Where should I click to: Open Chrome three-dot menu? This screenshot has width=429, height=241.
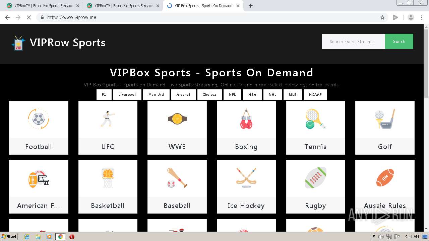tap(422, 17)
